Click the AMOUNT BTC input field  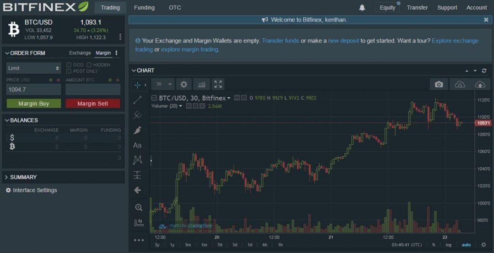point(93,90)
